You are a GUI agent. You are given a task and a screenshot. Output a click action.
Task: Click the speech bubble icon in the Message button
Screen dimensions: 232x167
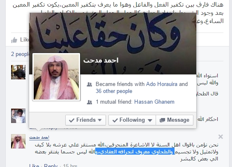pyautogui.click(x=162, y=120)
